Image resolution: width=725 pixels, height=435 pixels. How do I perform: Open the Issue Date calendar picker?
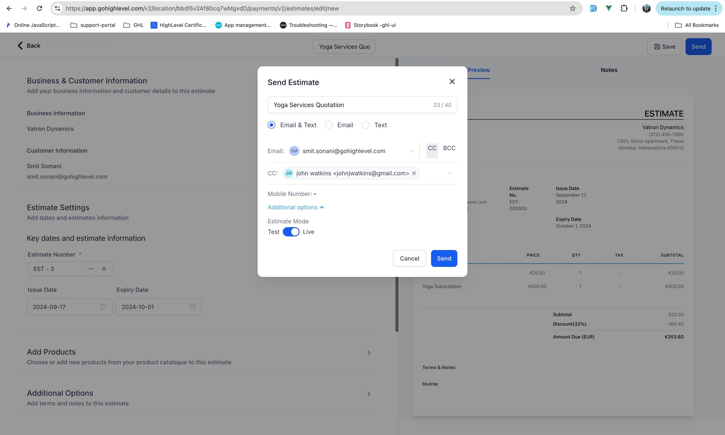(x=103, y=307)
